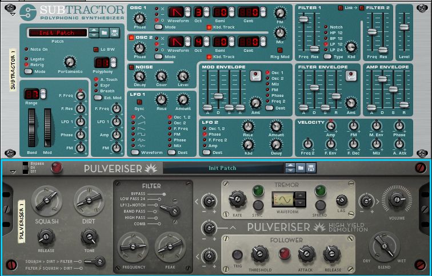Click the oscillator Mix knob
The width and height of the screenshot is (432, 276).
(x=280, y=33)
